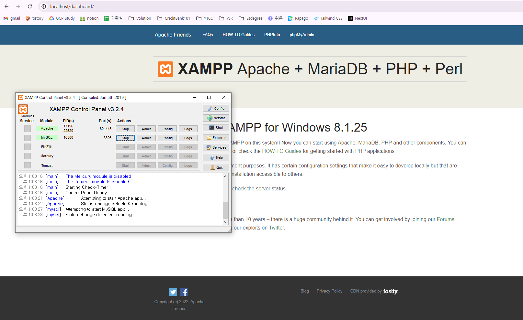Open FAQs in navigation bar
The width and height of the screenshot is (523, 320).
coord(208,35)
